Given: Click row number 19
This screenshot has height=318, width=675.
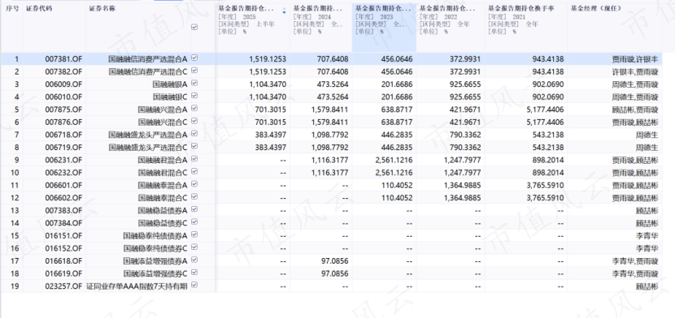Looking at the screenshot, I should pyautogui.click(x=15, y=286).
